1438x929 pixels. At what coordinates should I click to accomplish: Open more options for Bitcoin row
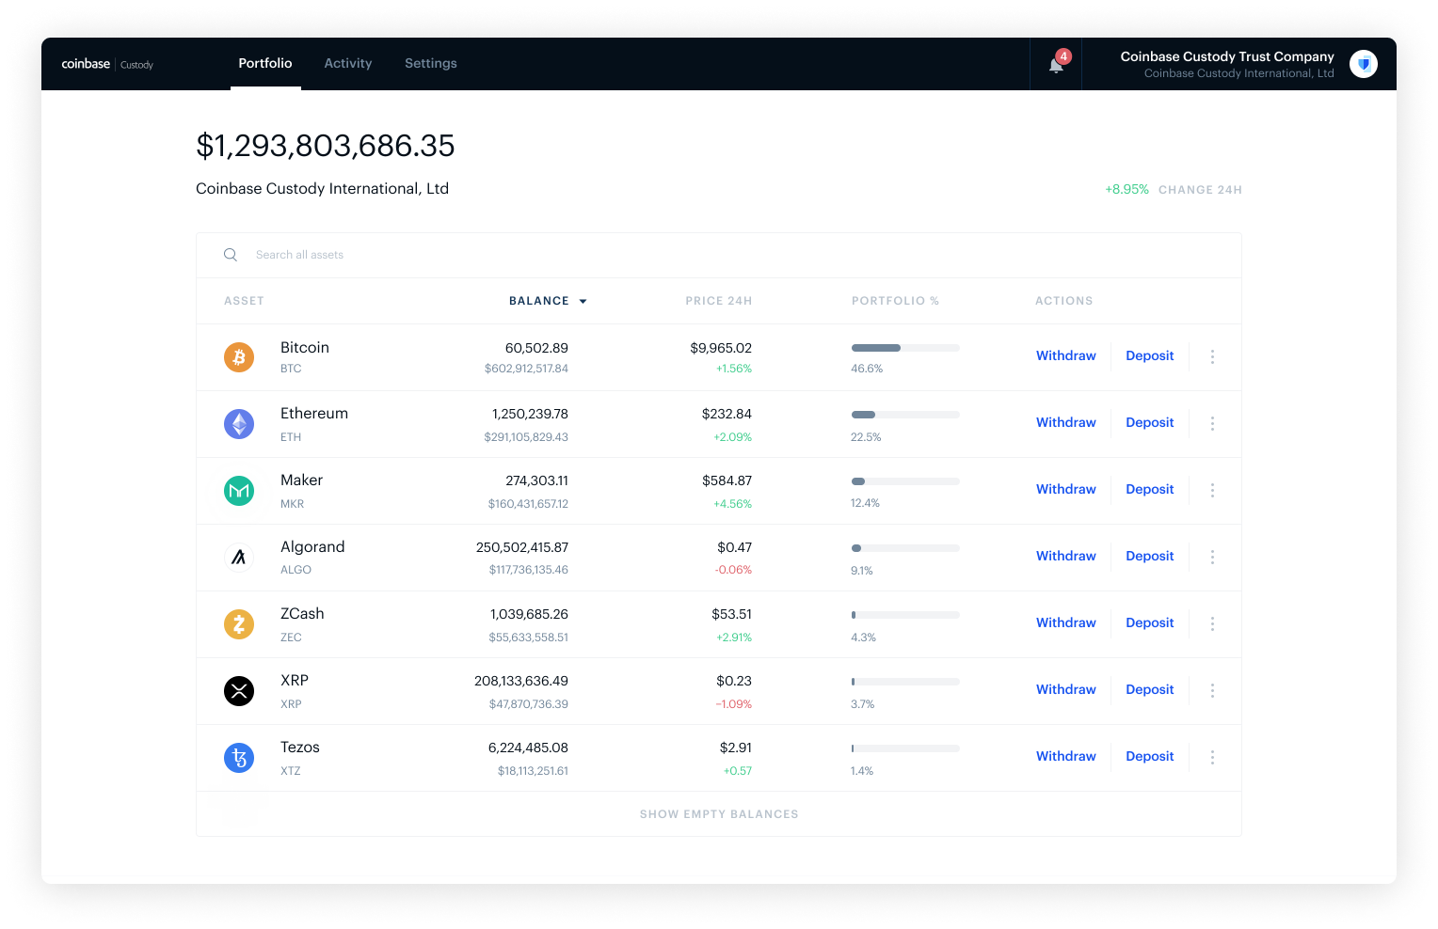[1212, 357]
